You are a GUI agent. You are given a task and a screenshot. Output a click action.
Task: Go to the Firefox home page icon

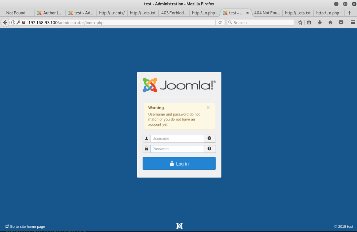pos(330,22)
